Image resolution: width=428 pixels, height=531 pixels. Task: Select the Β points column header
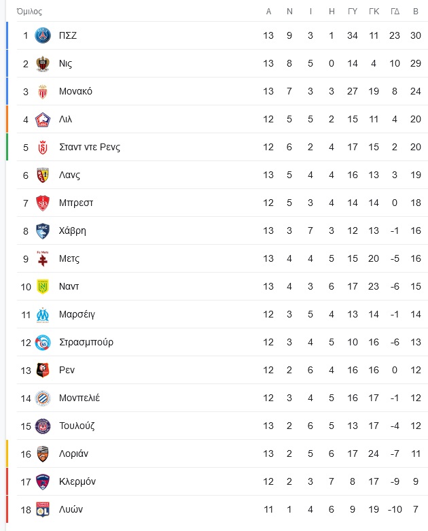pos(416,12)
